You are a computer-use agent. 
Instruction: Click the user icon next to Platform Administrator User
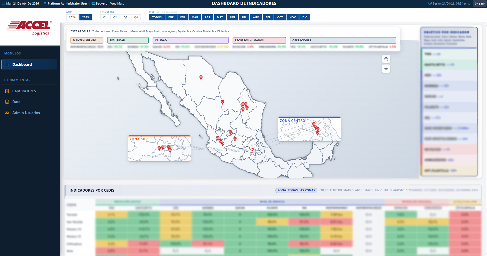[45, 3]
